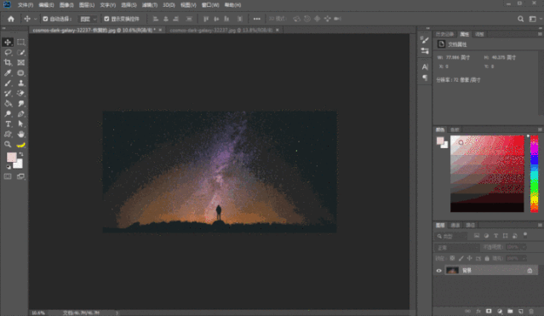Image resolution: width=544 pixels, height=316 pixels.
Task: Click the Home icon in options bar
Action: point(11,19)
